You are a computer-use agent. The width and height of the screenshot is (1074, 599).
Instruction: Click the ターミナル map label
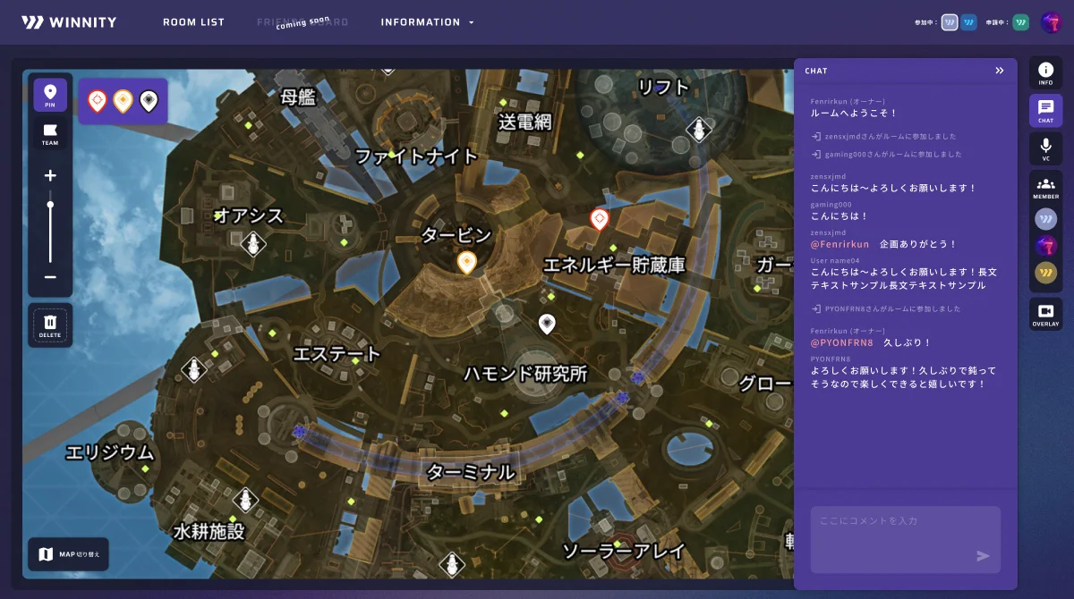pos(471,472)
